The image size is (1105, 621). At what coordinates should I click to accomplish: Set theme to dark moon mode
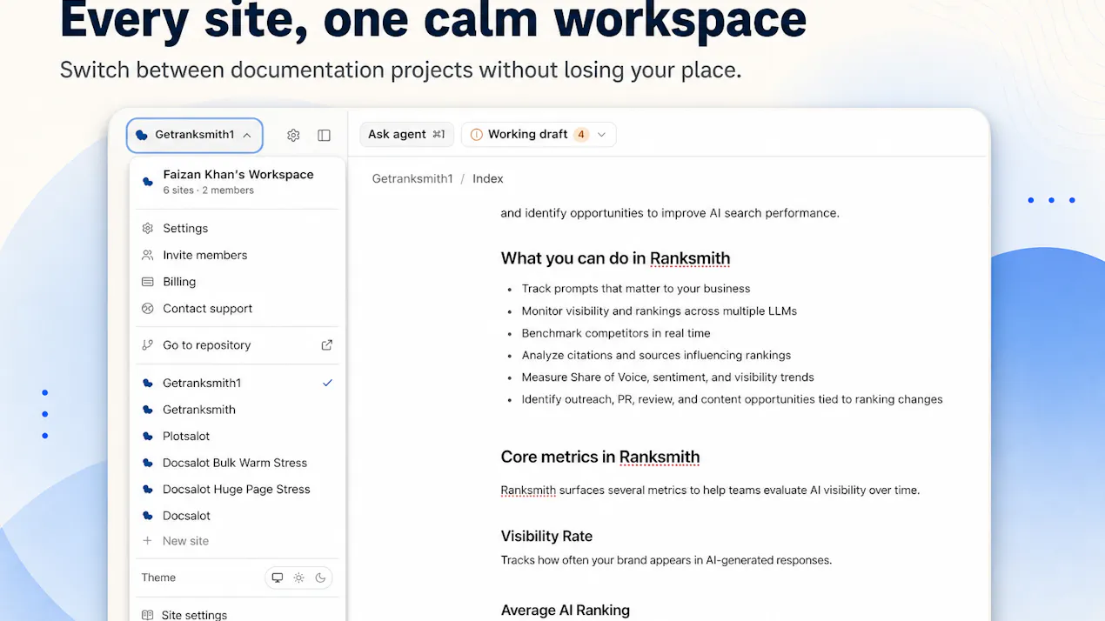pyautogui.click(x=321, y=578)
